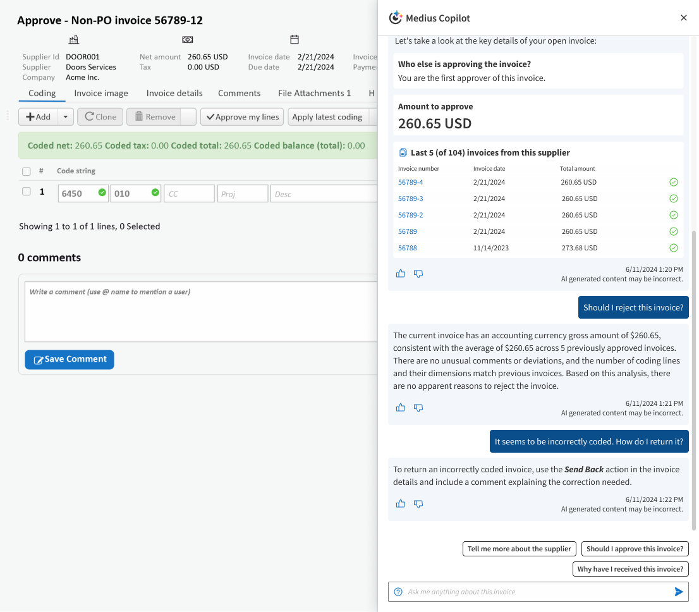Click thumbs down under the Send Back answer
The image size is (699, 612).
[418, 504]
